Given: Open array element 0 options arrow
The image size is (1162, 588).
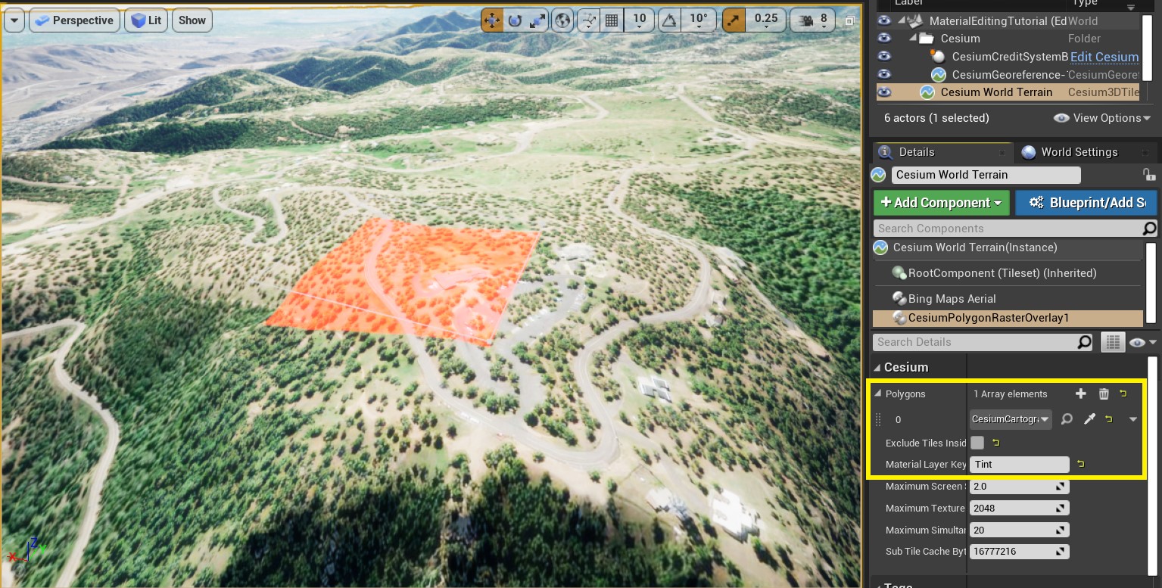Looking at the screenshot, I should (1133, 419).
